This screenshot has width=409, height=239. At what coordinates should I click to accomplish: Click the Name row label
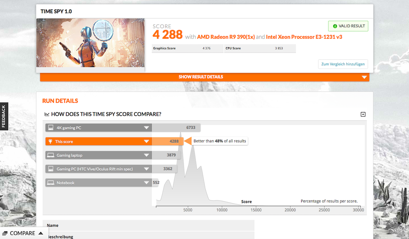(52, 226)
